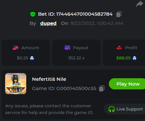Image resolution: width=145 pixels, height=121 pixels.
Task: Click the red Profit hand icon
Action: pos(119,48)
